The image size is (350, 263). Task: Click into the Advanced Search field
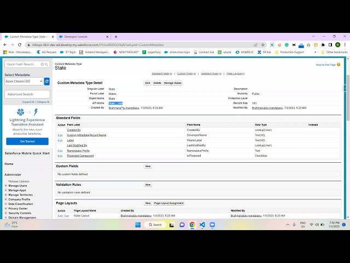click(x=27, y=94)
